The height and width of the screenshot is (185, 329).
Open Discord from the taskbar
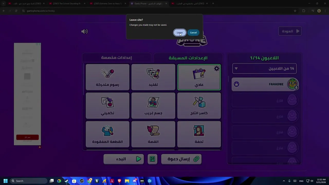[x=134, y=181]
